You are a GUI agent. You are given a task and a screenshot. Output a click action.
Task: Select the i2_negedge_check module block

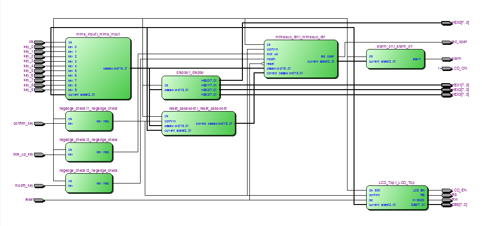click(x=89, y=183)
